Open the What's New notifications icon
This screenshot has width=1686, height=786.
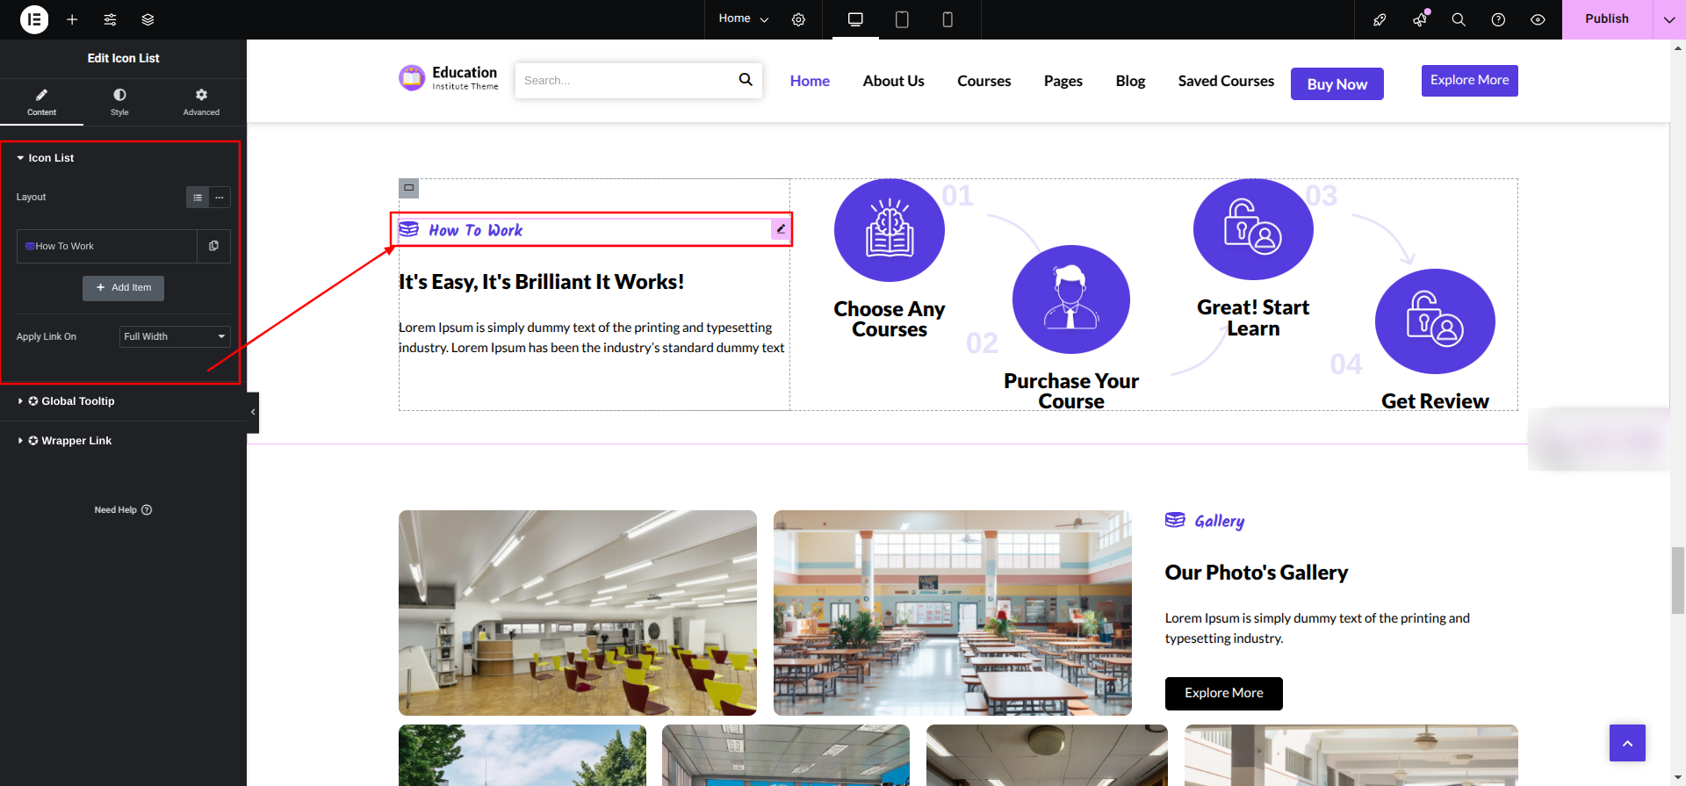(x=1420, y=19)
